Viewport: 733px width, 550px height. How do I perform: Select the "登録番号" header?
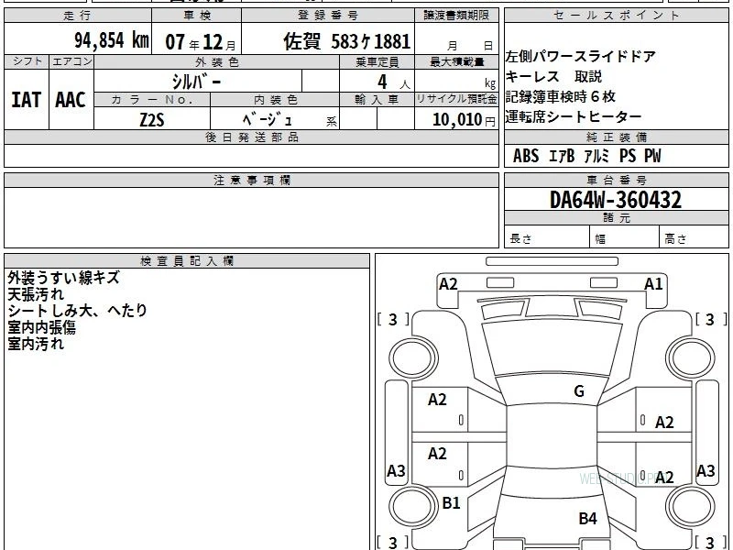(x=328, y=16)
